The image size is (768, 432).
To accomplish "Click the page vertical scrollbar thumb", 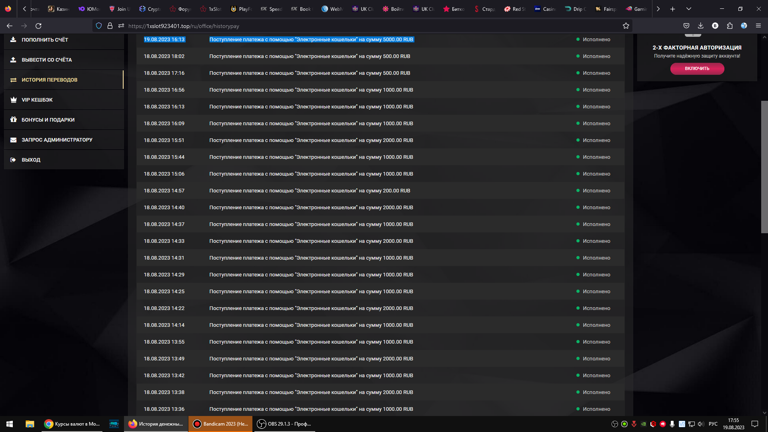I will [x=764, y=167].
